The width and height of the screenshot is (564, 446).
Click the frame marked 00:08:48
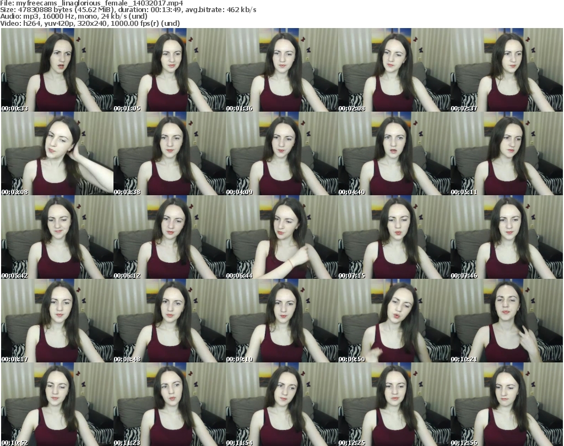point(170,321)
